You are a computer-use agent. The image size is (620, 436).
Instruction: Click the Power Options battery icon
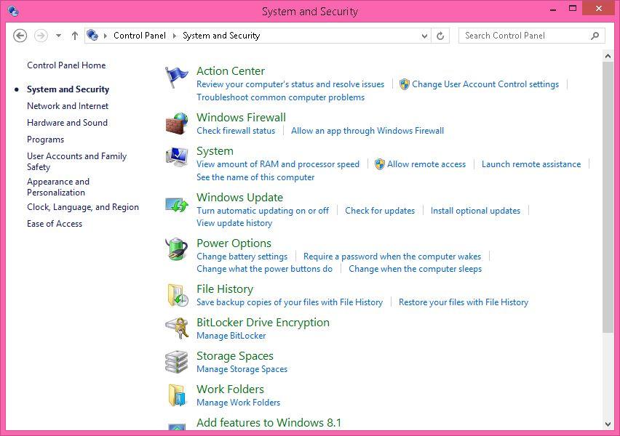coord(176,249)
